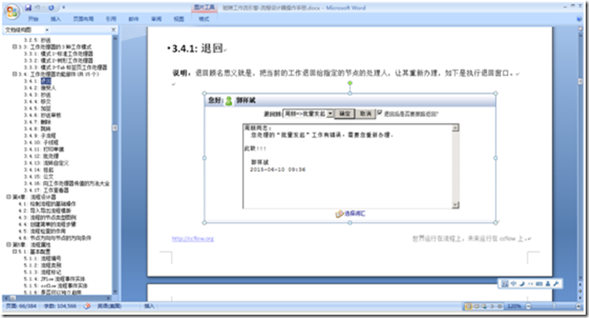The image size is (589, 318).
Task: Open the 插入 ribbon tab
Action: [56, 19]
